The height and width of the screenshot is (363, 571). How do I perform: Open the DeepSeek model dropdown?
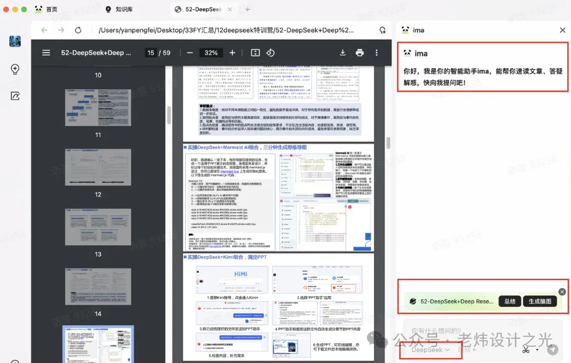coord(430,349)
